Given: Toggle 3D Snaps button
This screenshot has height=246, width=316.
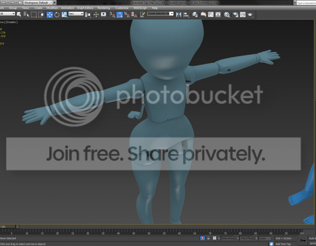Looking at the screenshot, I should (x=112, y=14).
